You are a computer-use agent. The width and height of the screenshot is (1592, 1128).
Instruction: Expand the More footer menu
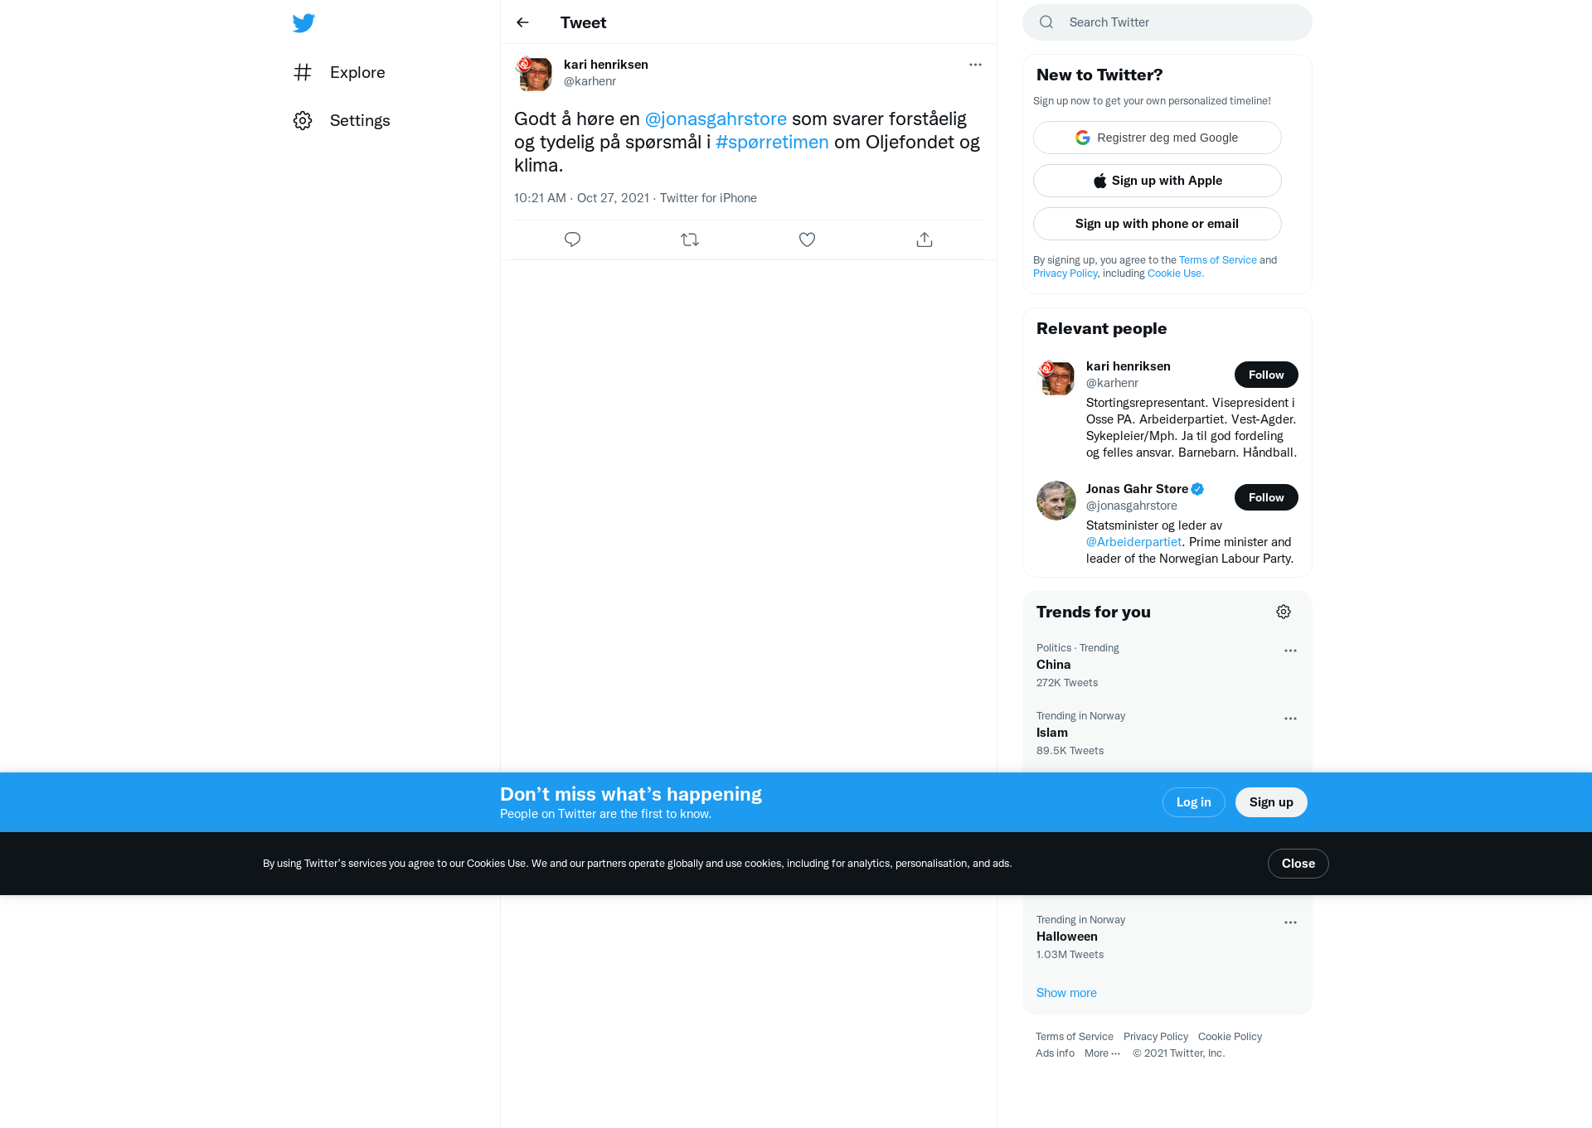tap(1102, 1053)
